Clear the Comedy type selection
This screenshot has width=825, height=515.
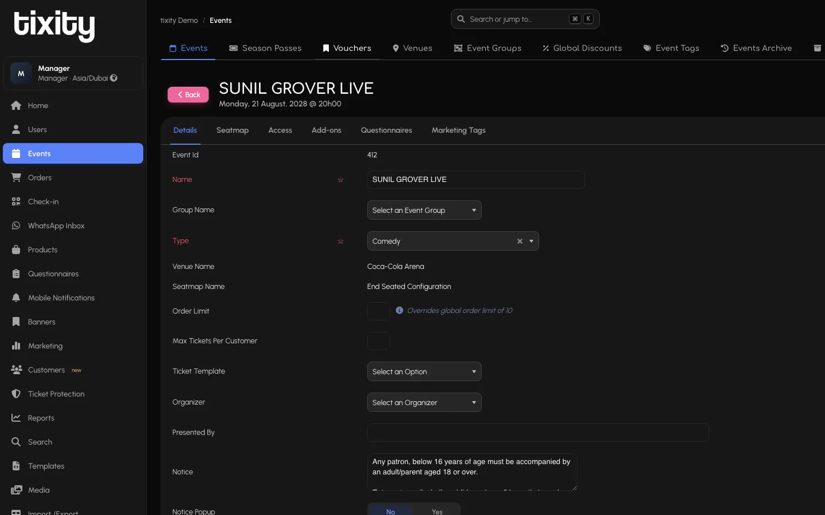point(520,241)
